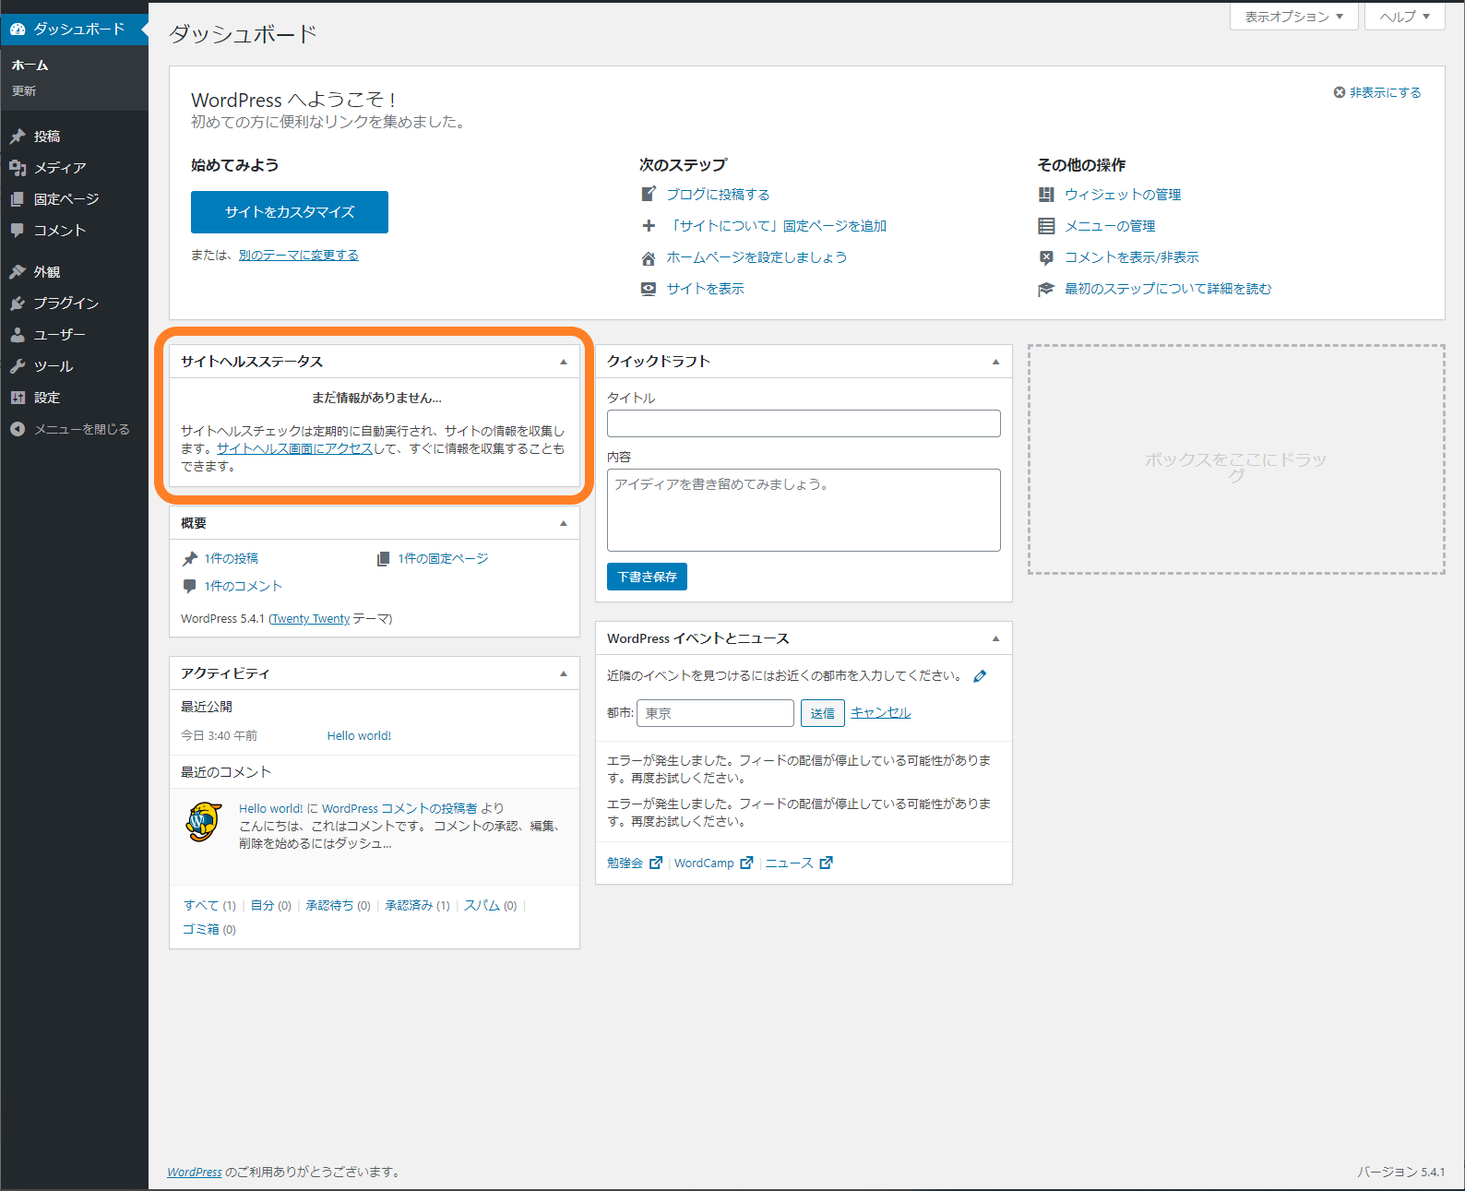Open the Hello world! post link
This screenshot has height=1191, width=1465.
[359, 736]
